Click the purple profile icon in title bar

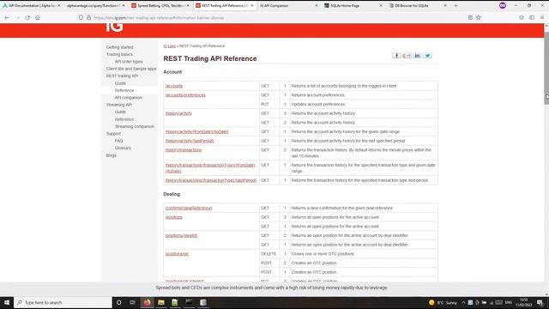click(x=503, y=6)
